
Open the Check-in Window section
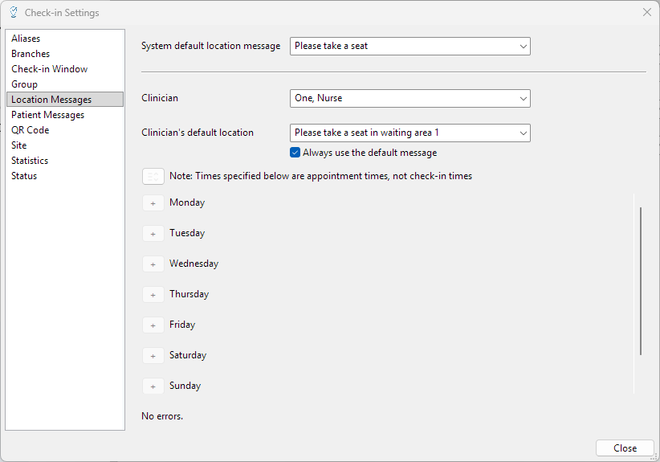(50, 69)
